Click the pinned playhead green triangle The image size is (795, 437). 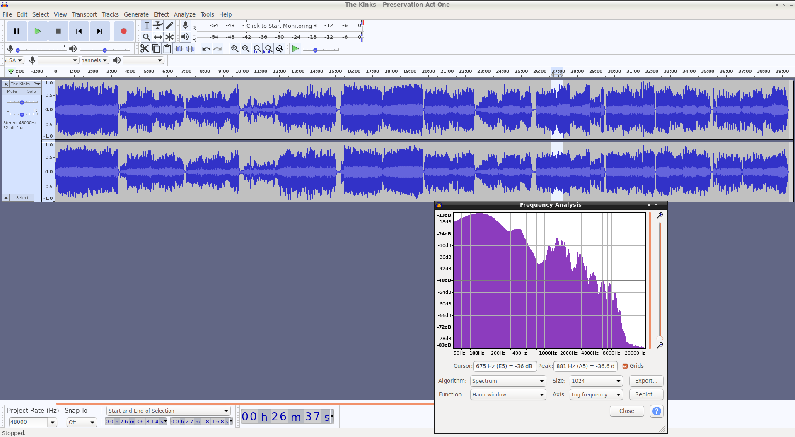(11, 71)
